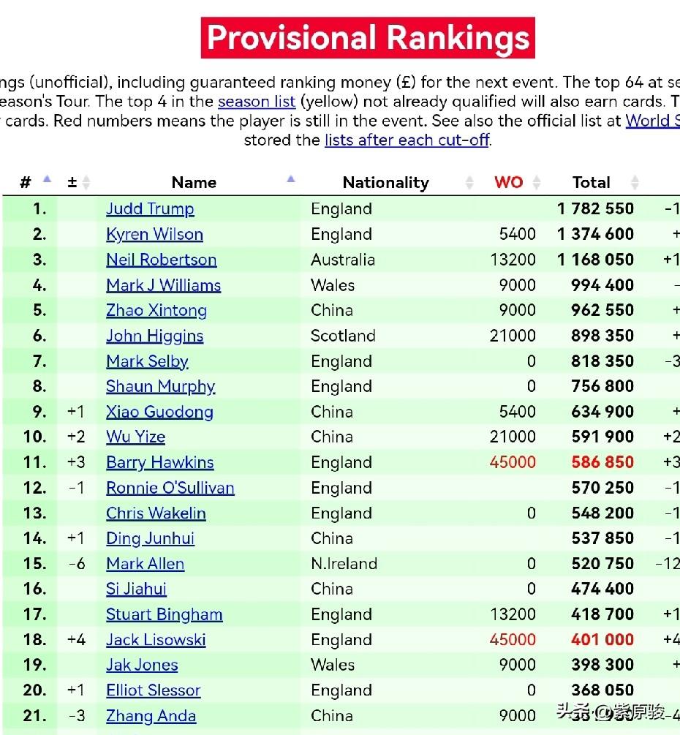Open Wu Yize's player page
Image resolution: width=680 pixels, height=735 pixels.
tap(135, 437)
